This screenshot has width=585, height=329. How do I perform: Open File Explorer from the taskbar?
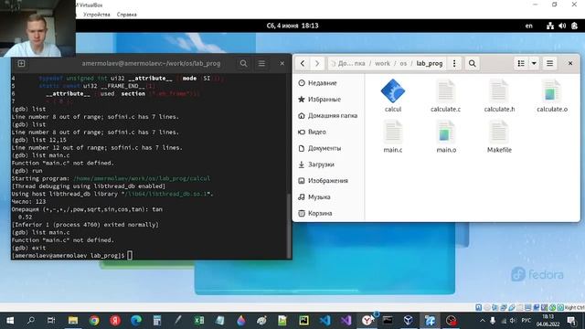pyautogui.click(x=73, y=321)
